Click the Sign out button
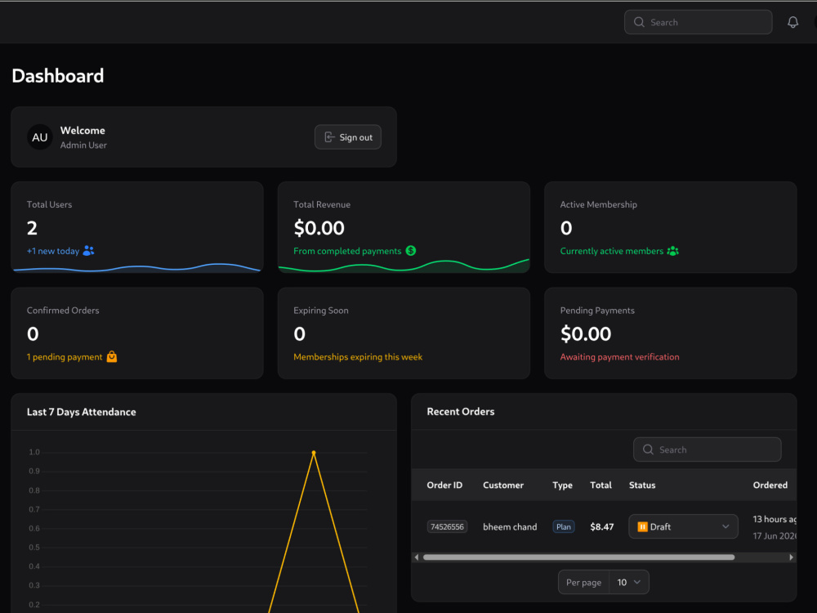 tap(347, 137)
